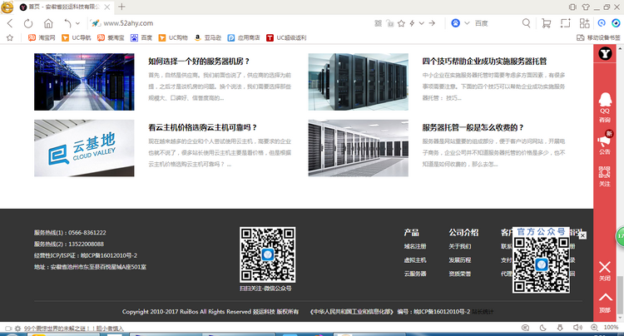Toggle night mode moon icon
Screen dimensions: 624x336
point(542,328)
